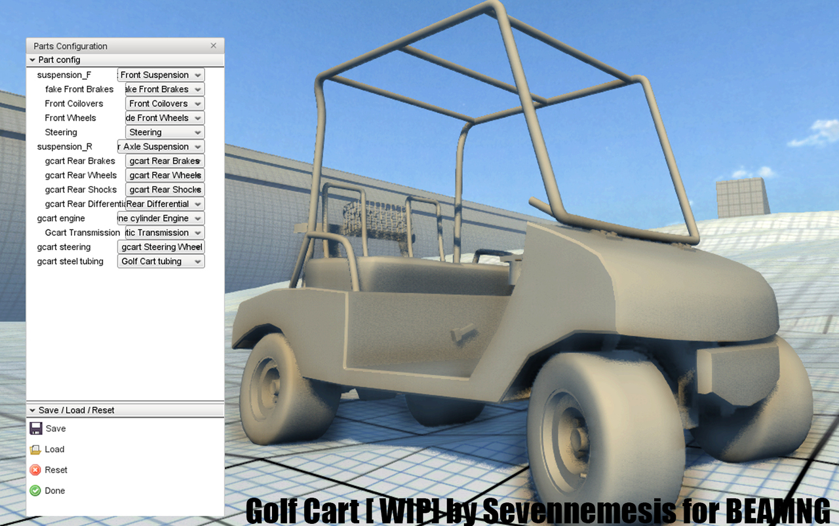Open the Golf Cart tubing dropdown
This screenshot has height=526, width=839.
tap(161, 261)
